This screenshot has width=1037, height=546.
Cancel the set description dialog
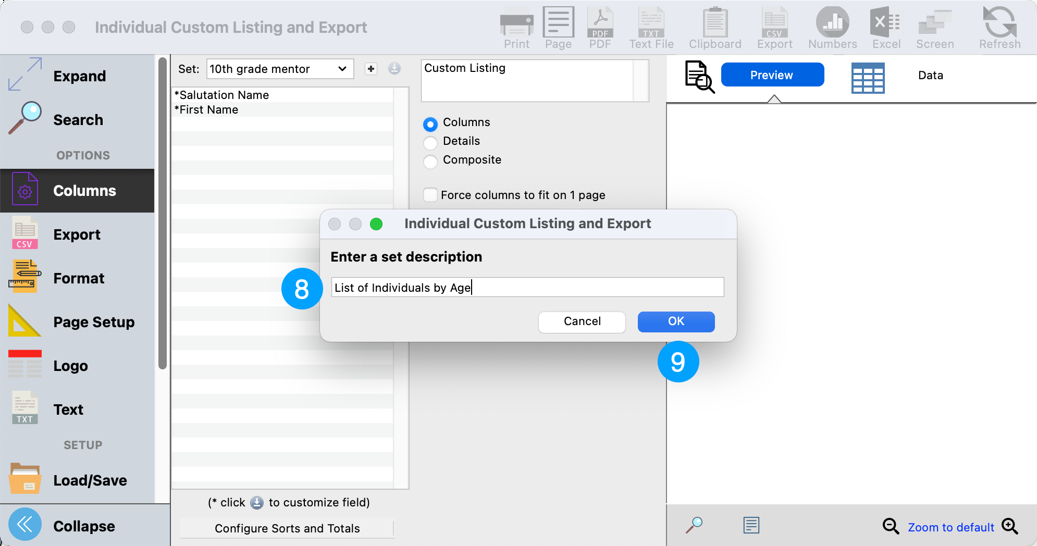[x=582, y=321]
